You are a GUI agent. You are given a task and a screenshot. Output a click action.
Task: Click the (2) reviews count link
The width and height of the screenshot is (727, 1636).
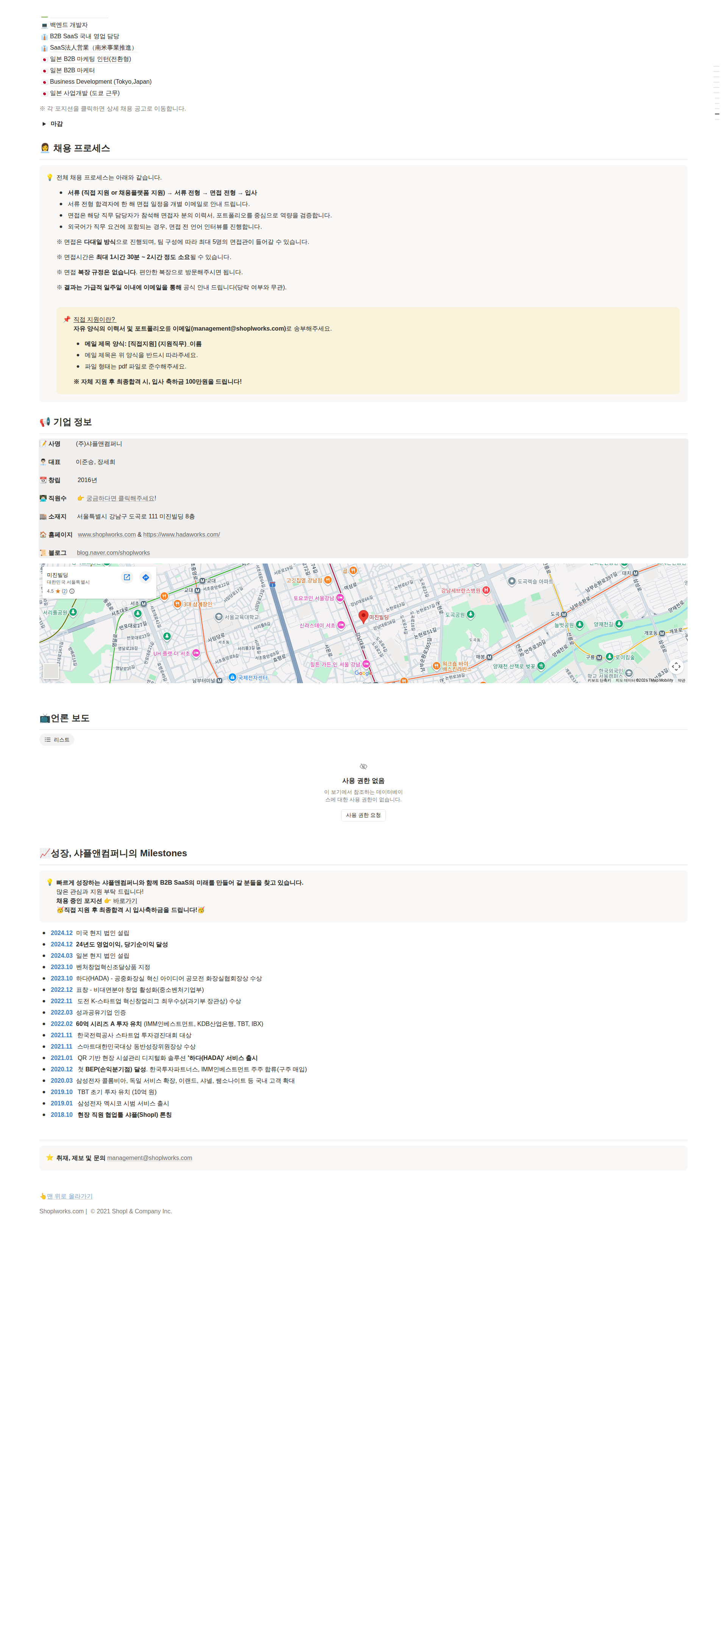64,591
